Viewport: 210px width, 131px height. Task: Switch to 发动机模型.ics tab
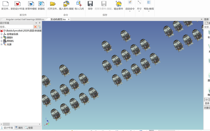click(58, 19)
